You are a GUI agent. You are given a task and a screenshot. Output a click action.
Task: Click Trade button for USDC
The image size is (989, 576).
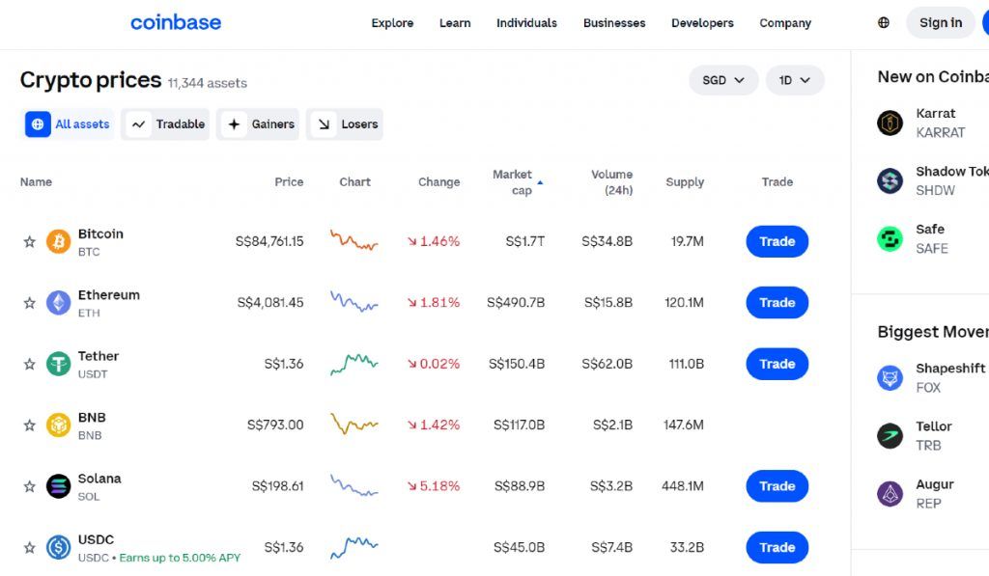point(777,547)
